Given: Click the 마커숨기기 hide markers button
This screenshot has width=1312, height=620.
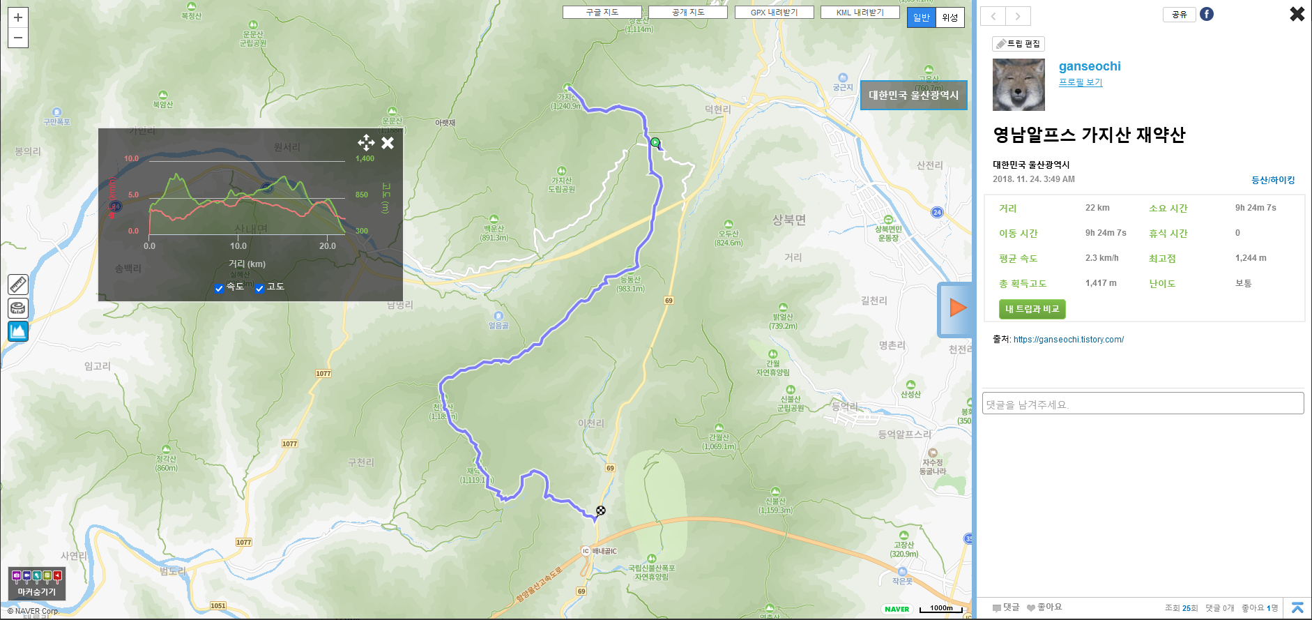Looking at the screenshot, I should [38, 584].
